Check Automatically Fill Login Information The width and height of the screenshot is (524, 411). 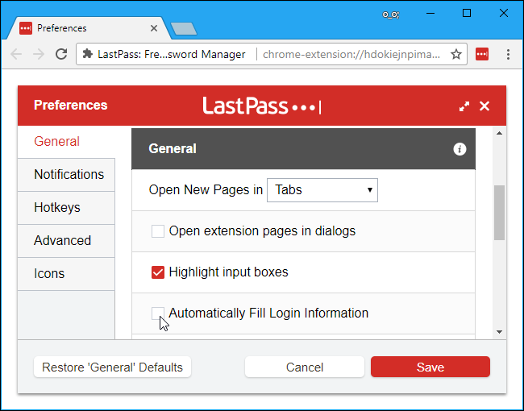pyautogui.click(x=158, y=313)
